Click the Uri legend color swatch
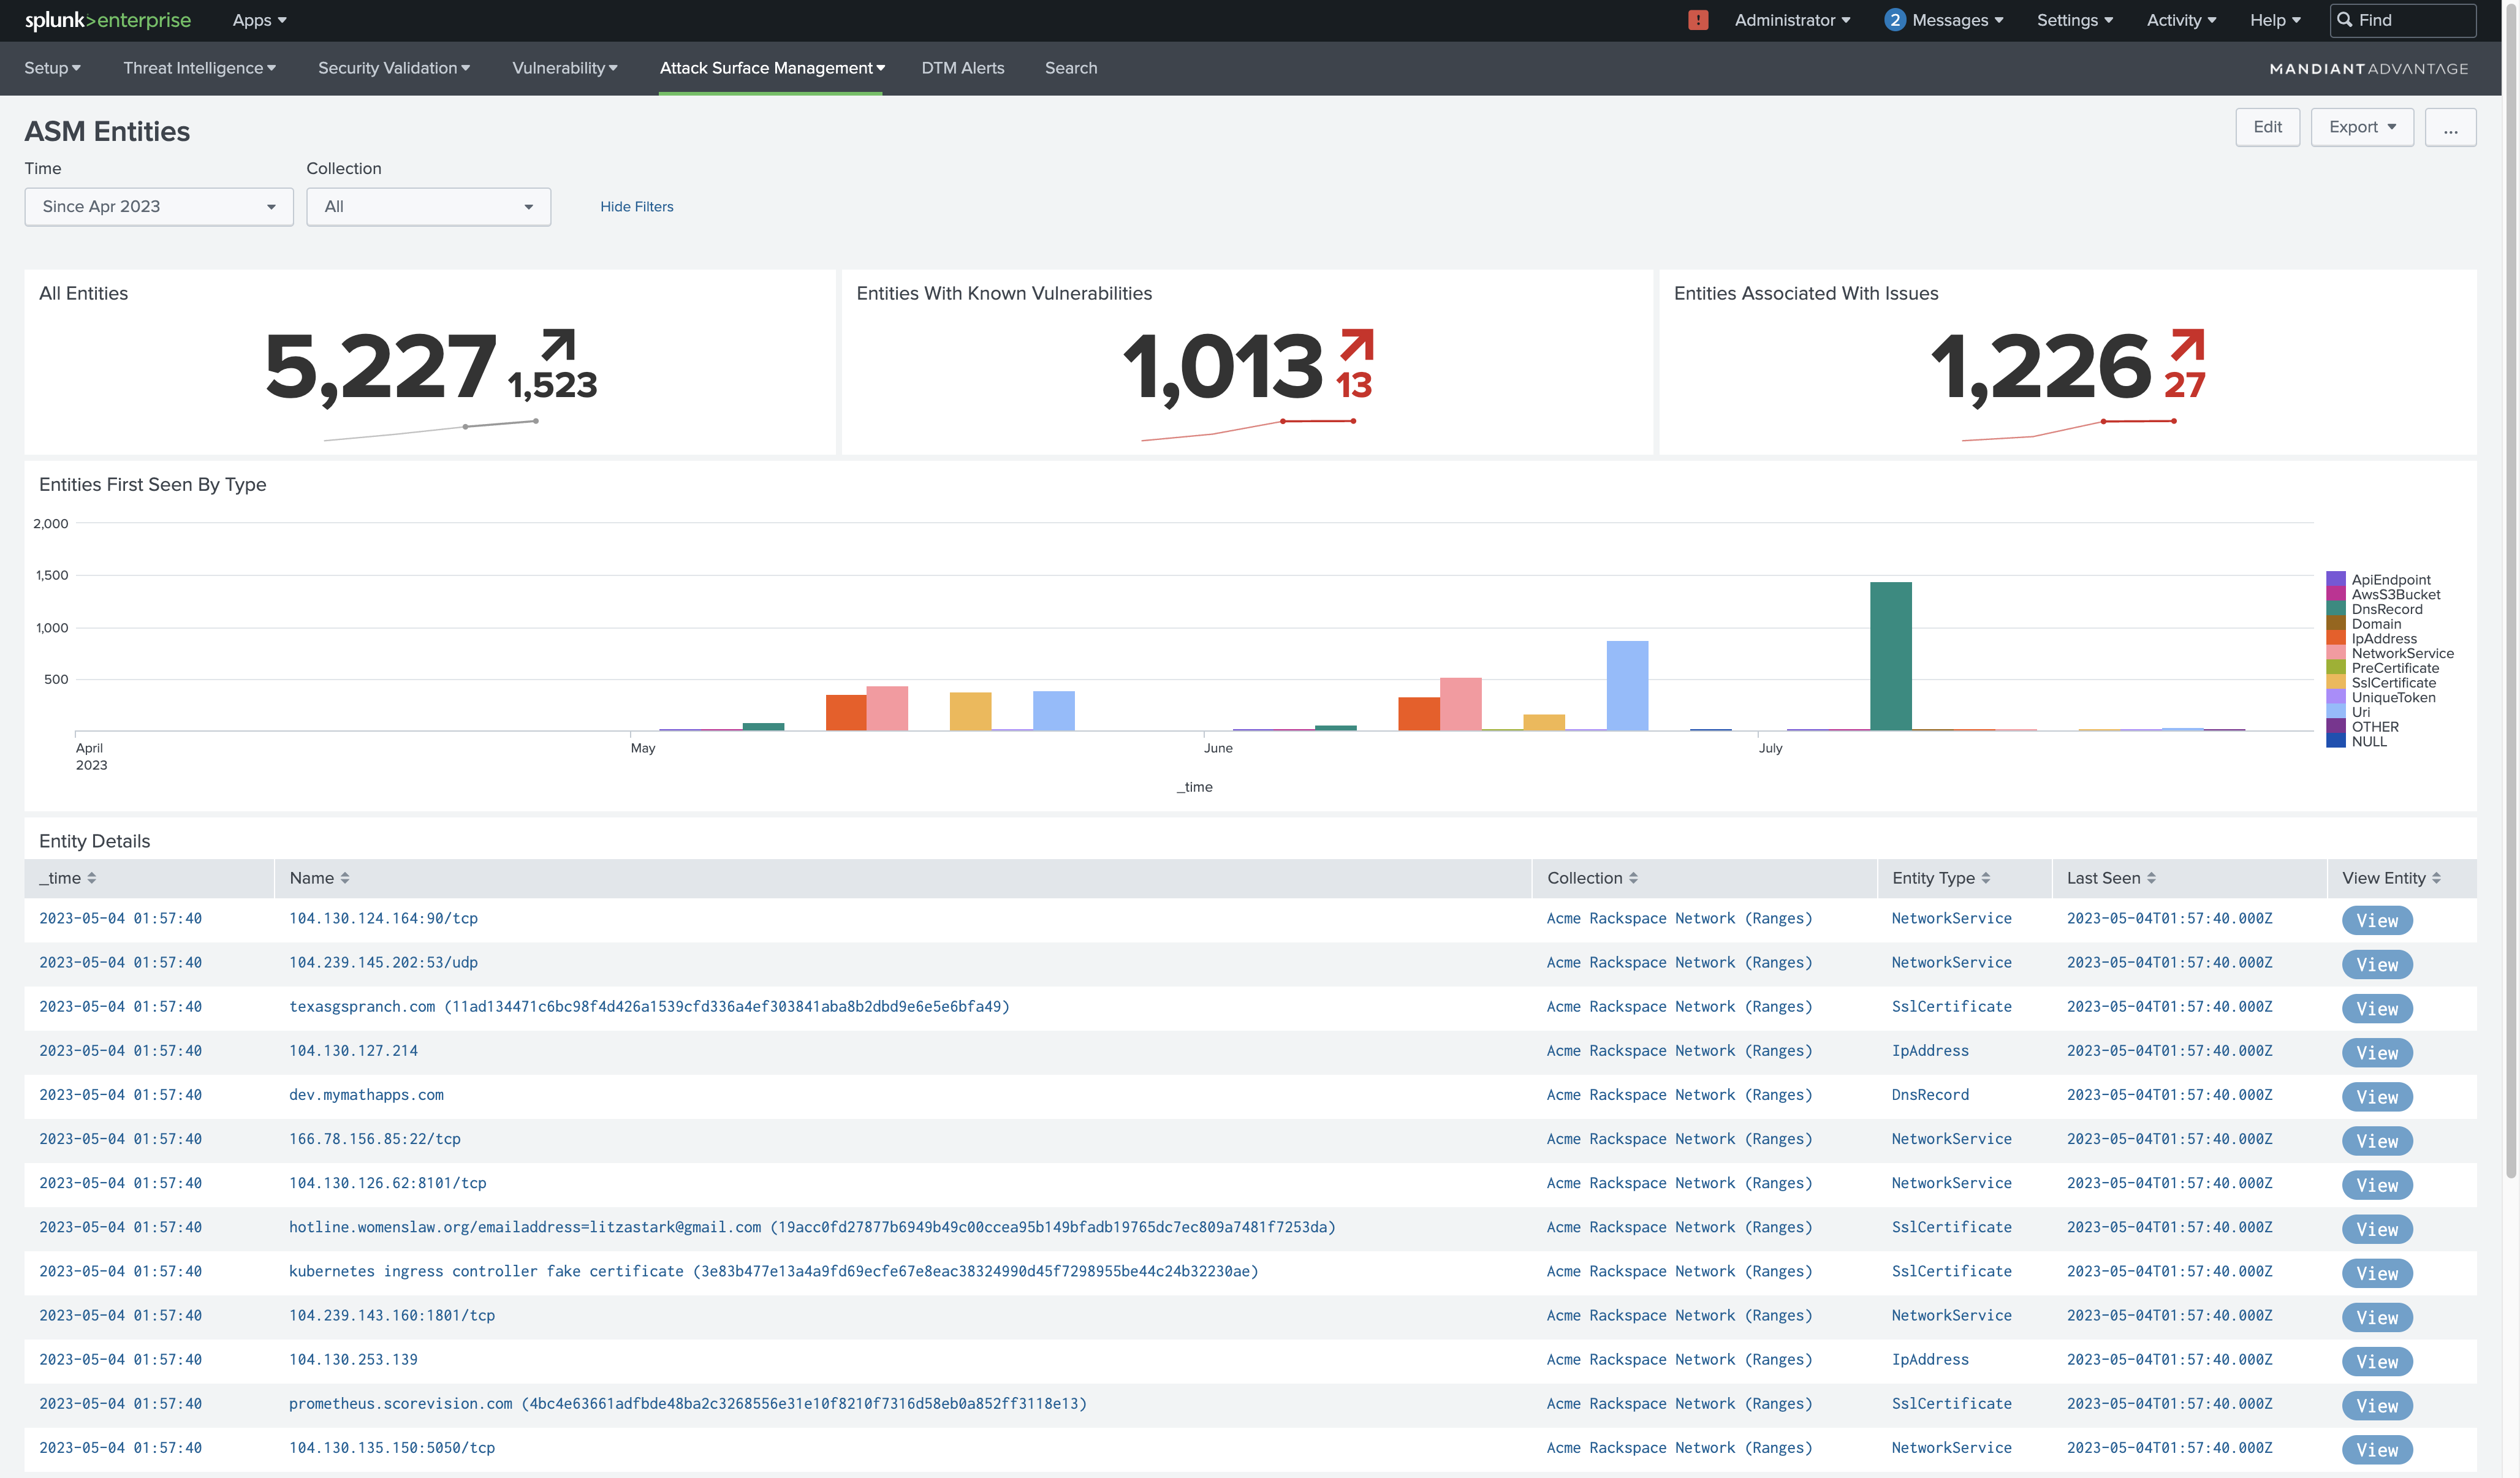Viewport: 2520px width, 1478px height. (x=2335, y=712)
